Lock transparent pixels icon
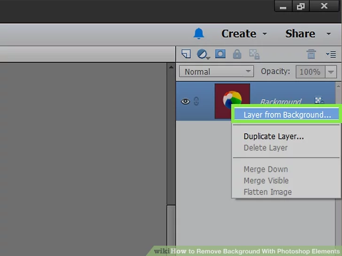 254,54
